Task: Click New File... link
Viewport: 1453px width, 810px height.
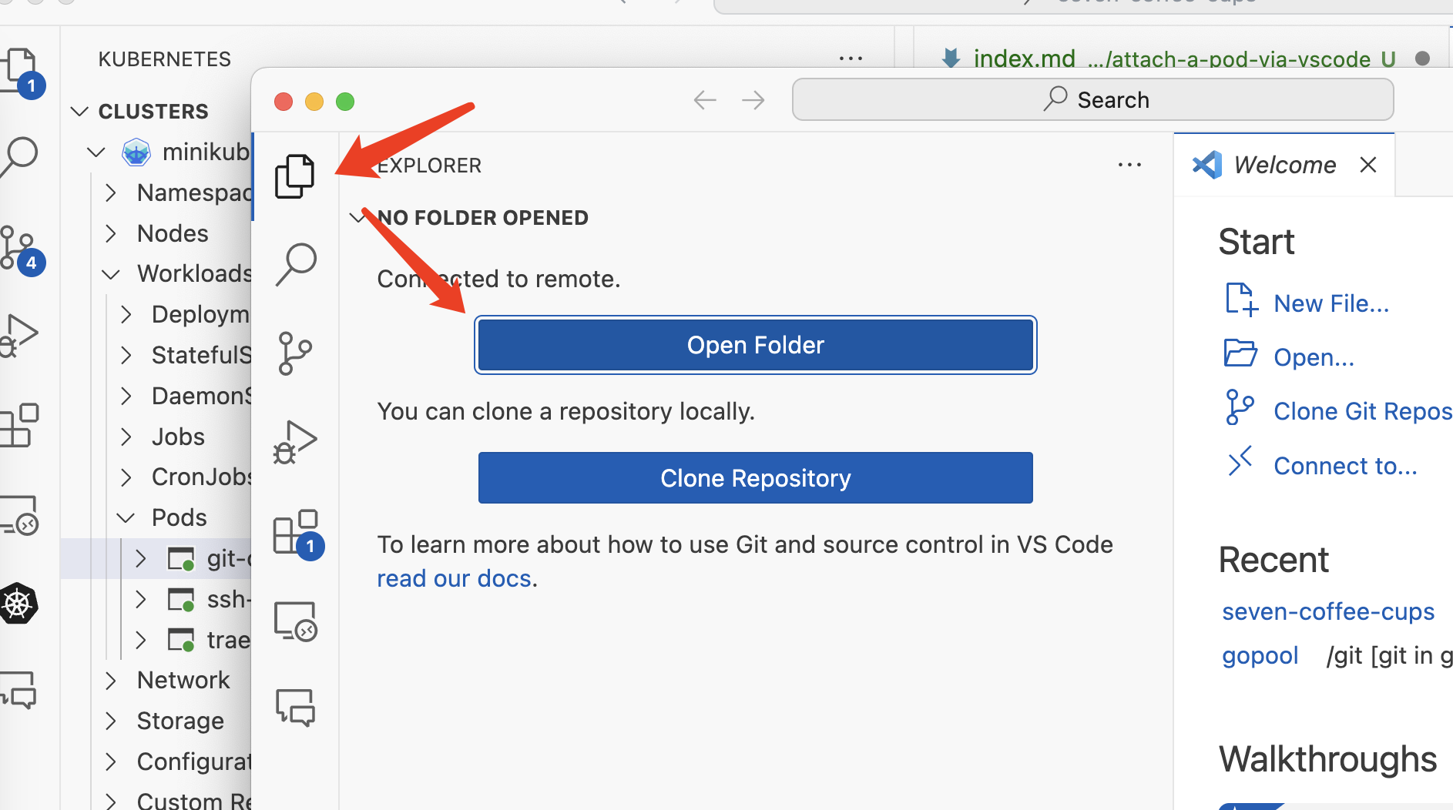Action: point(1331,303)
